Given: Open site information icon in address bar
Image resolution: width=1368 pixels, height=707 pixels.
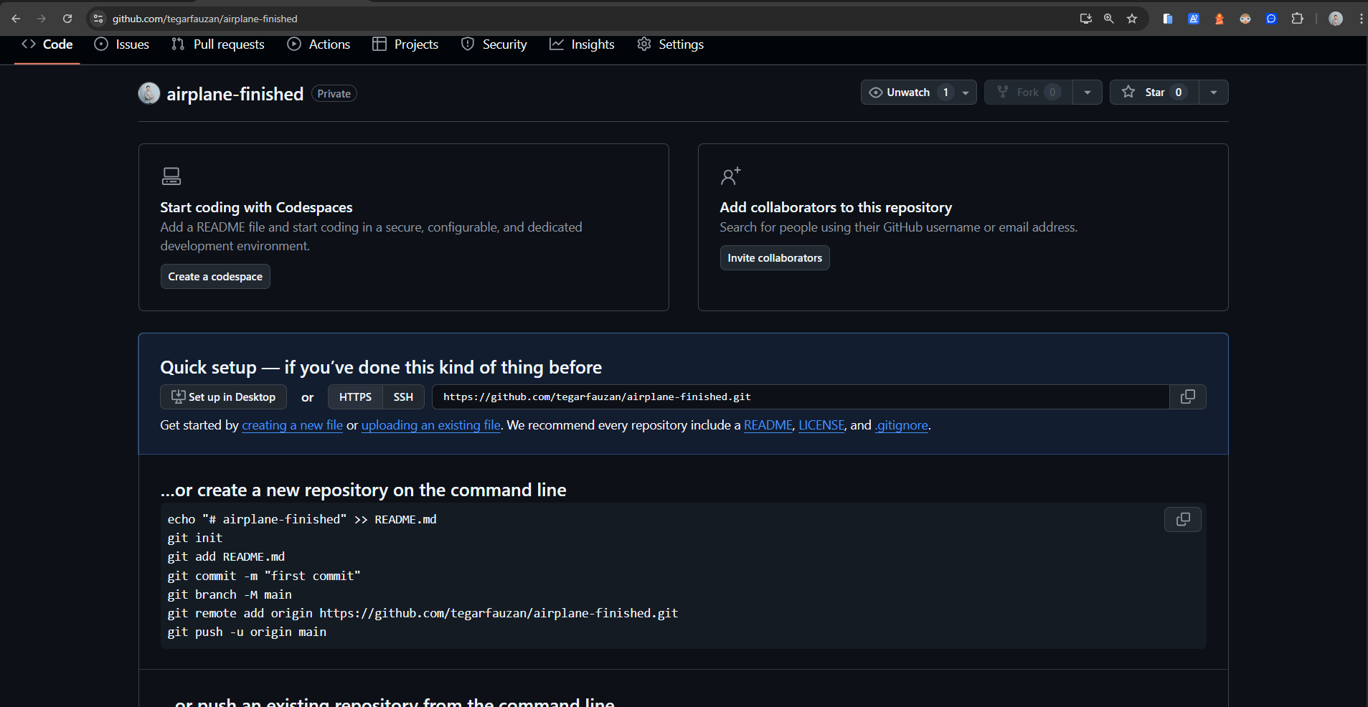Looking at the screenshot, I should click(98, 19).
